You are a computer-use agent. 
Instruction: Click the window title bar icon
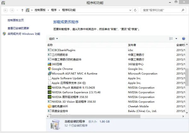pyautogui.click(x=3, y=3)
